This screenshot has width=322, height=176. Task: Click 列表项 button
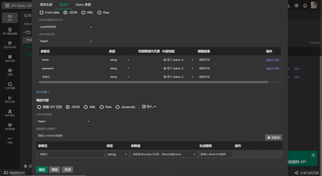[x=274, y=137]
